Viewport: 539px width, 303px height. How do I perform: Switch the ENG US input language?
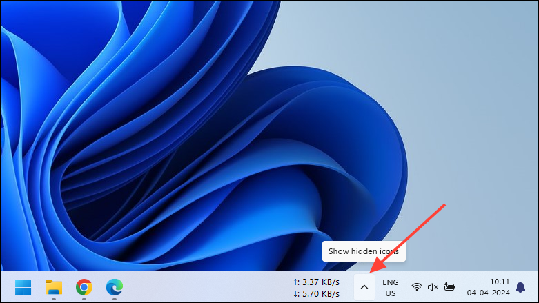coord(391,288)
